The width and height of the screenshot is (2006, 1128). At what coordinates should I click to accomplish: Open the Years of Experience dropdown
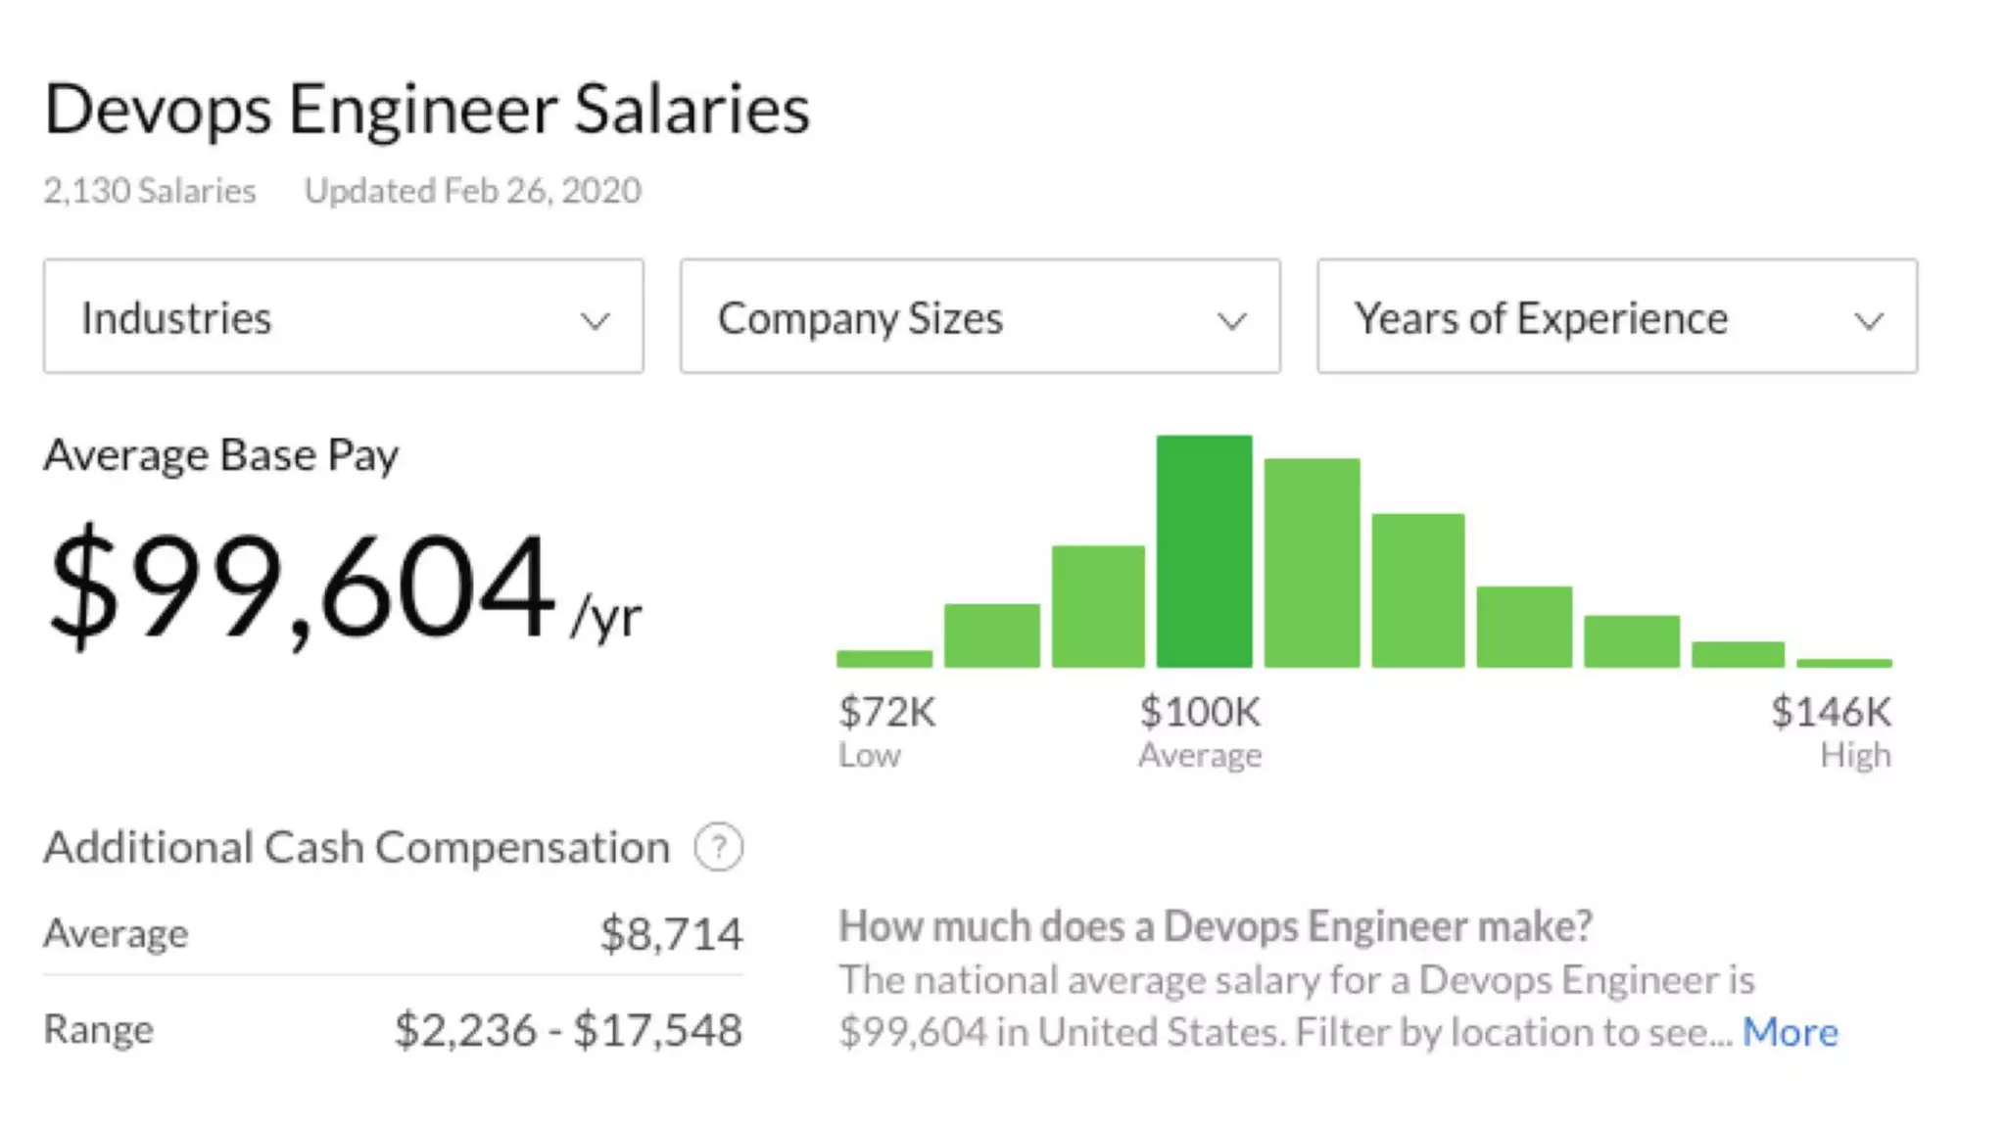click(x=1616, y=316)
